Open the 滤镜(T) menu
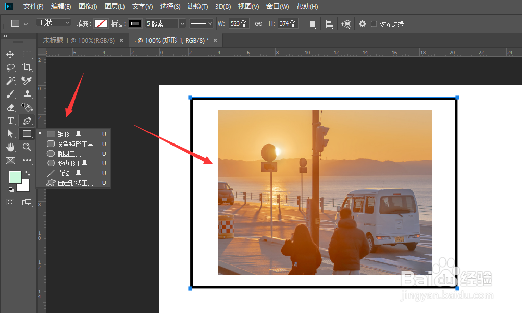Image resolution: width=522 pixels, height=313 pixels. (x=198, y=6)
